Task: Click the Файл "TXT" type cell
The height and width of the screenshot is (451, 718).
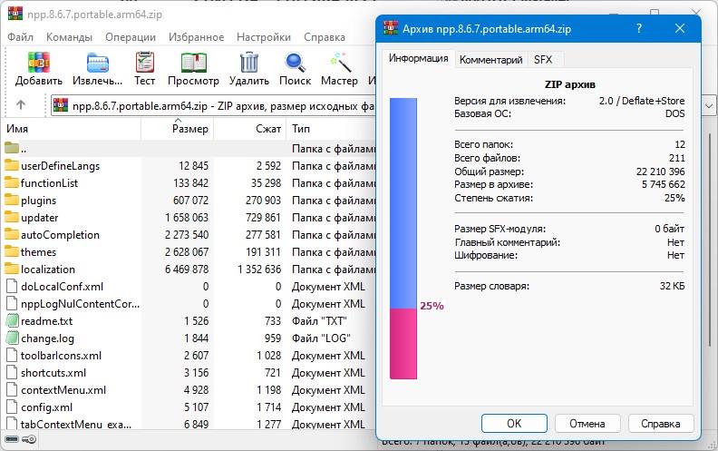Action: pos(319,321)
